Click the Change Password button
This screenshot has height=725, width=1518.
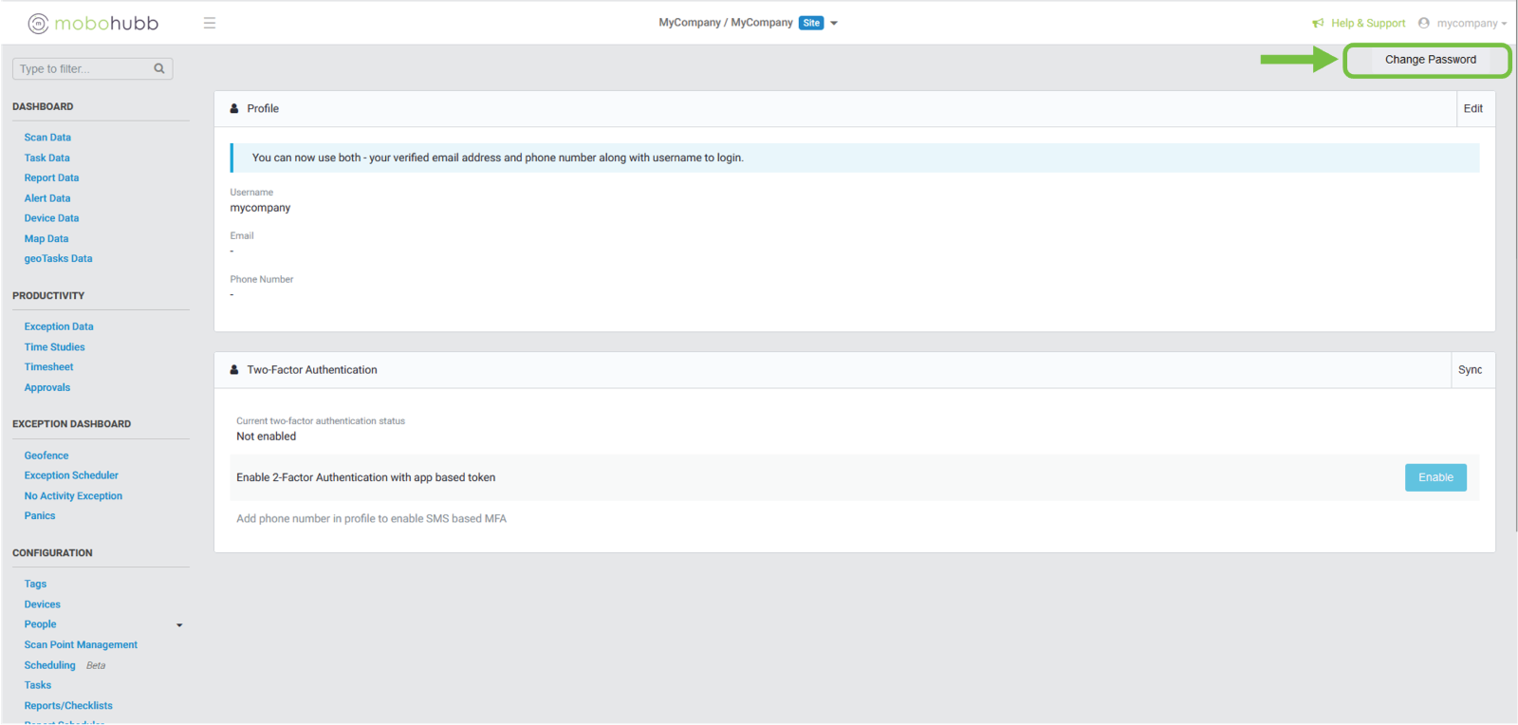pos(1430,60)
